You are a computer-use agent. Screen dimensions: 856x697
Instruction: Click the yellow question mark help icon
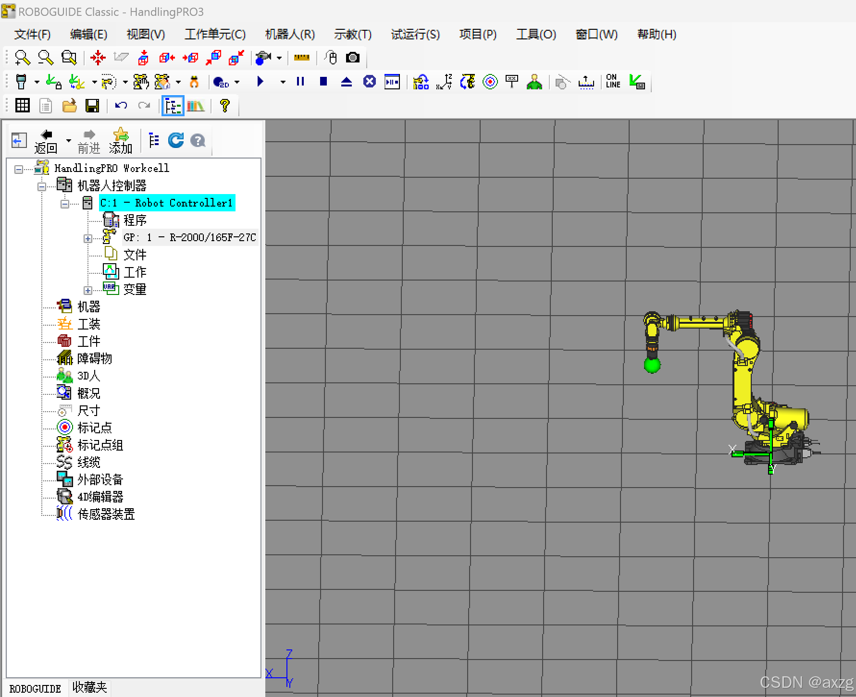coord(224,106)
